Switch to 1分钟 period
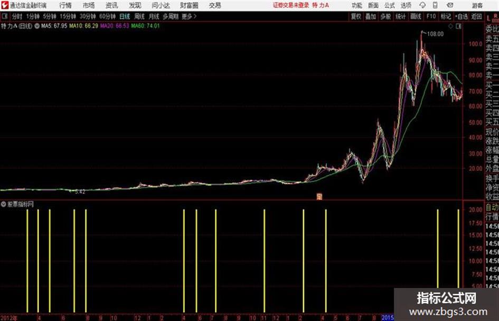Image resolution: width=499 pixels, height=321 pixels. point(33,16)
